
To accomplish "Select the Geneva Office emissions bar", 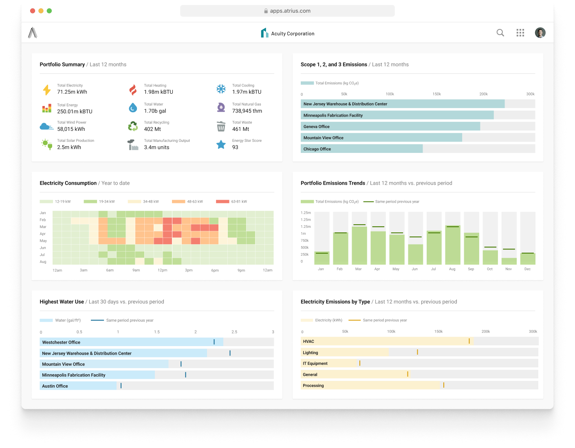I will coord(390,127).
